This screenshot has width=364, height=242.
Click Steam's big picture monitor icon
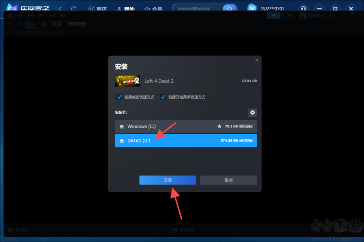pyautogui.click(x=333, y=15)
